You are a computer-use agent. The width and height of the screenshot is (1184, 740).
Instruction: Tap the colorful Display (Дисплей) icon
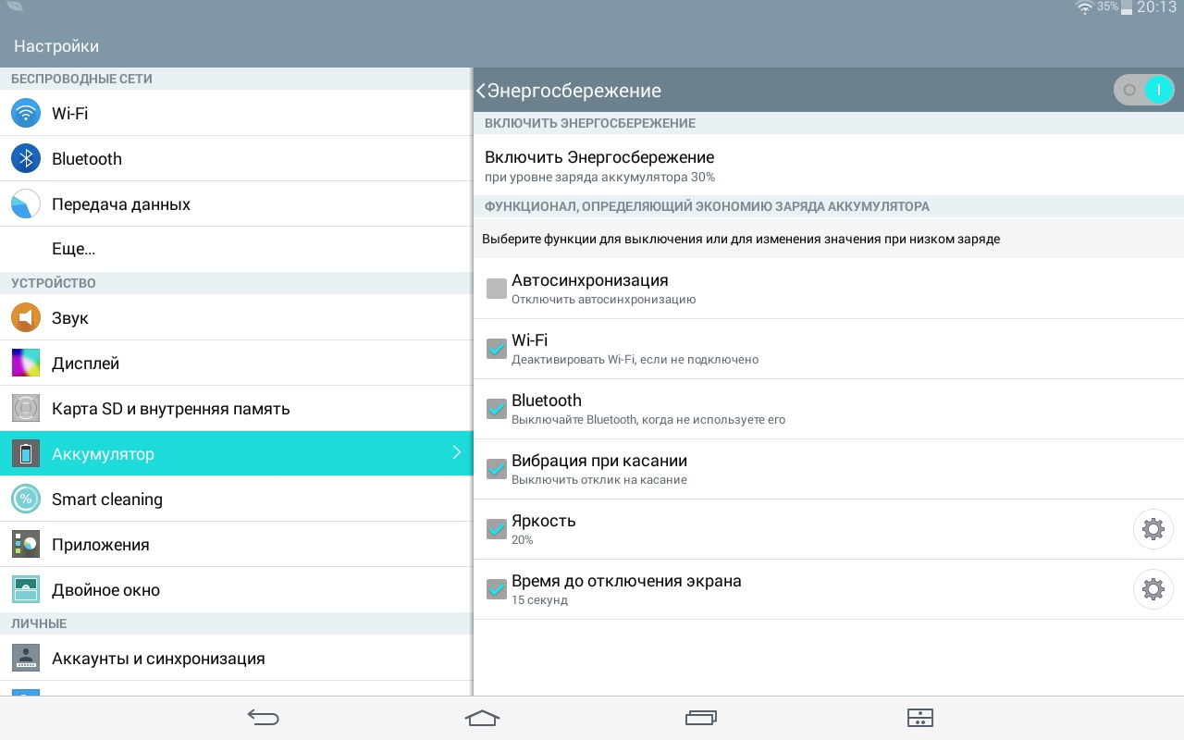(26, 364)
